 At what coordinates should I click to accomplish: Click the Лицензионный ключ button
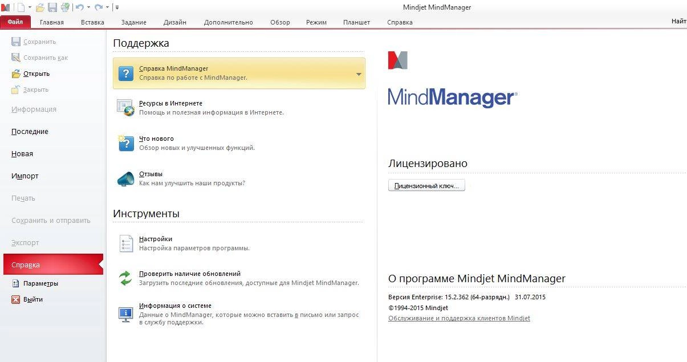pyautogui.click(x=426, y=186)
